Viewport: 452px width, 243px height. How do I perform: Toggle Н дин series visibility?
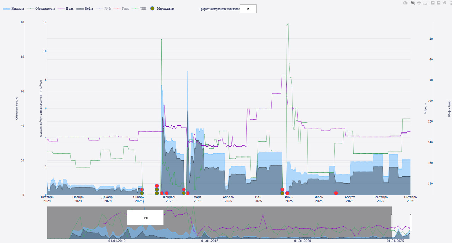(x=70, y=8)
